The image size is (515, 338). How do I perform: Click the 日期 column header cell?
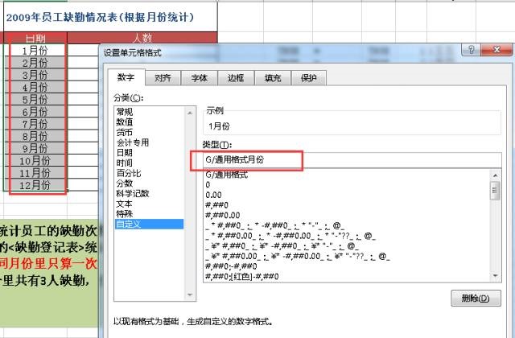[x=35, y=38]
